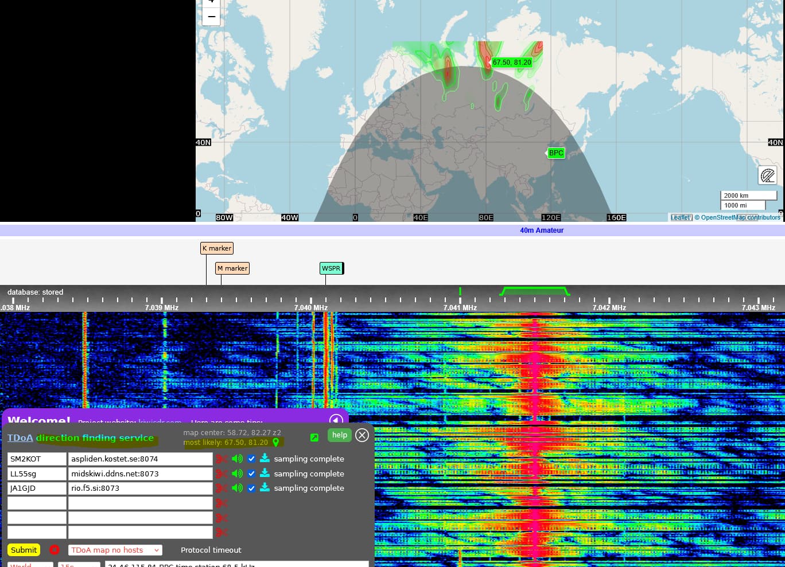Zoom out the map with the minus button
This screenshot has height=567, width=785.
pos(211,17)
